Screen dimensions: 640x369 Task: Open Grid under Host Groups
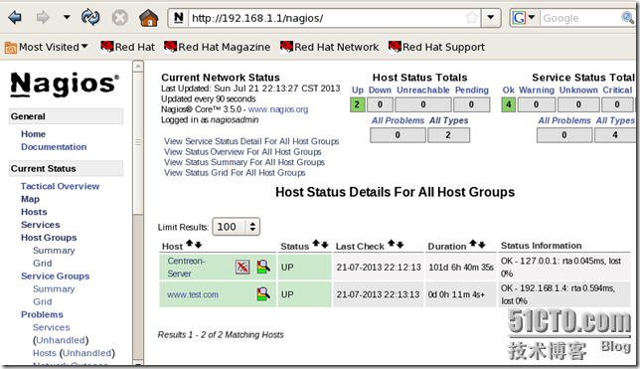click(x=42, y=264)
